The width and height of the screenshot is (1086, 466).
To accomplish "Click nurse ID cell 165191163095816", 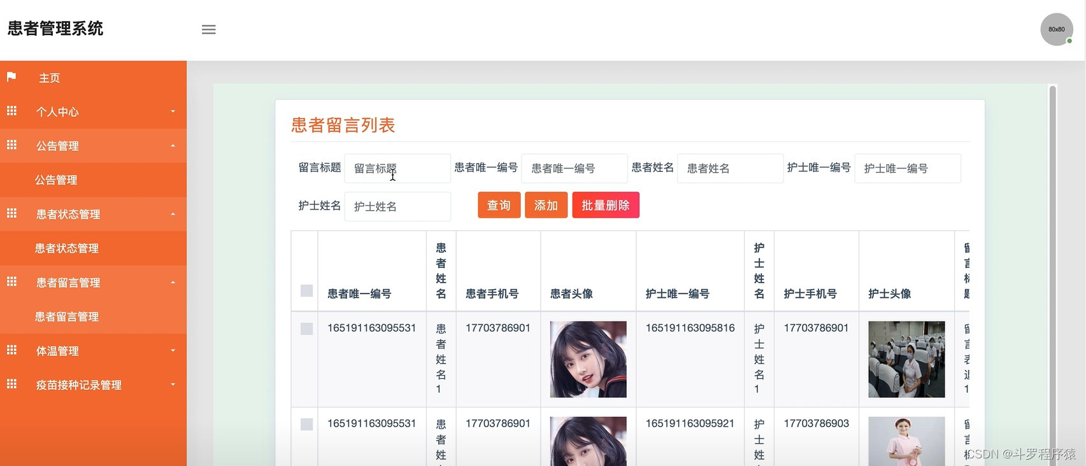I will pyautogui.click(x=690, y=328).
